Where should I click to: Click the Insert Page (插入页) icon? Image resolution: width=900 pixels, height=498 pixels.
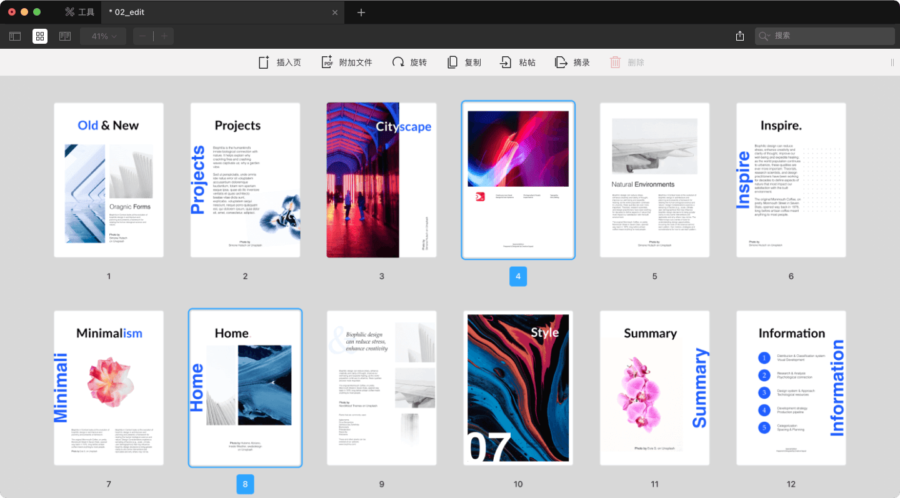point(264,62)
